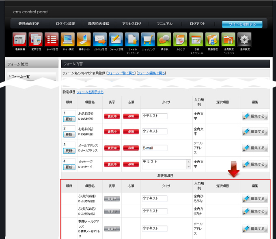Open the 会員限定コンテンツ lock icon
The height and width of the screenshot is (239, 276).
pos(229,40)
